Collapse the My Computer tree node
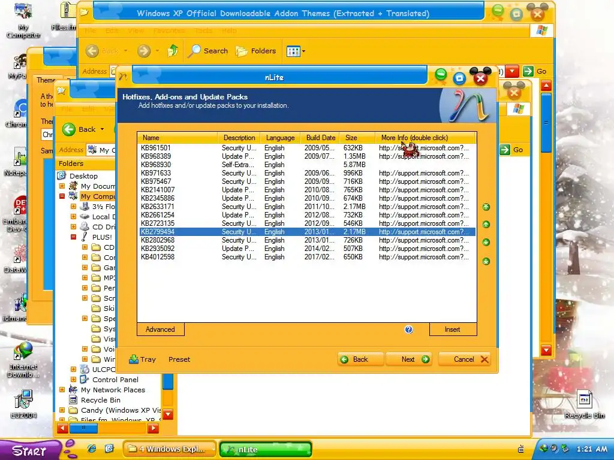Screen dimensions: 614x460 pyautogui.click(x=62, y=196)
